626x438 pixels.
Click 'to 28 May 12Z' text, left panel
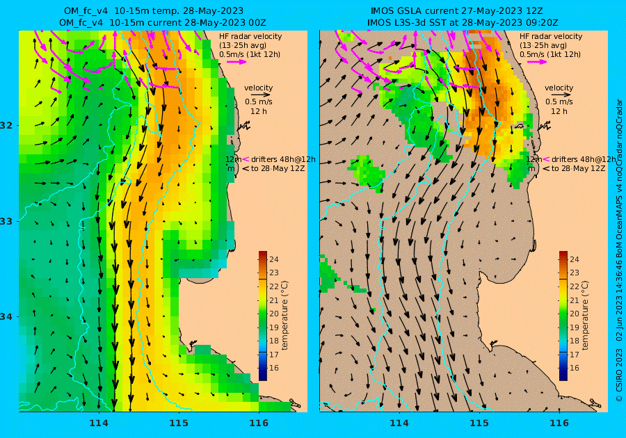point(278,168)
